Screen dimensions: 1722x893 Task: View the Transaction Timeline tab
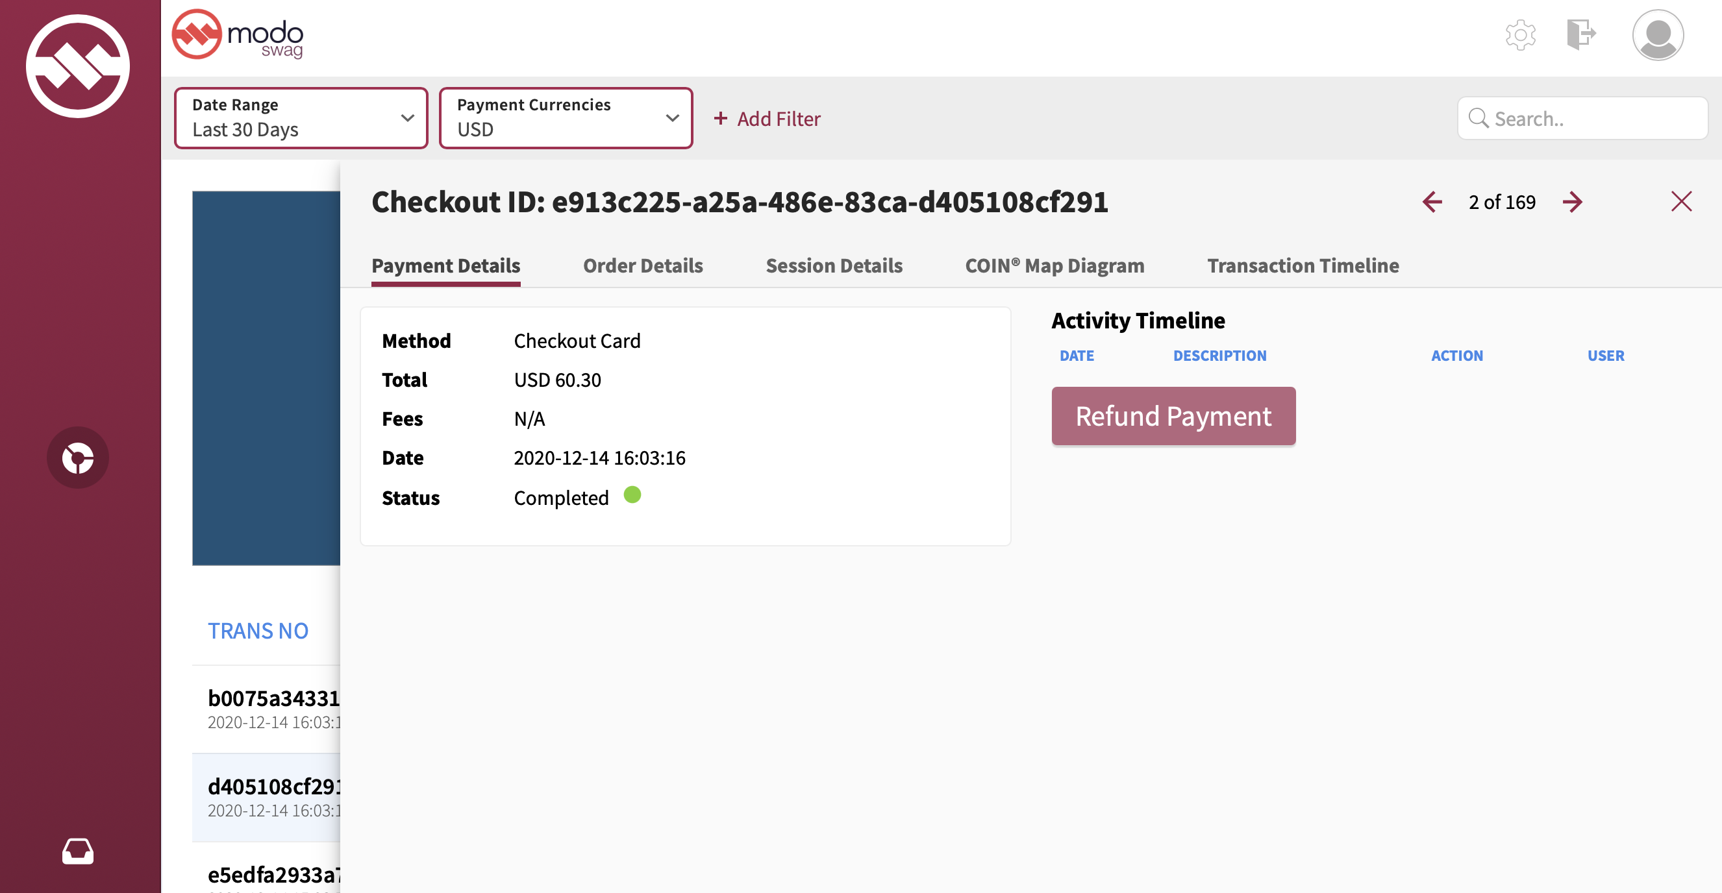[x=1302, y=266]
